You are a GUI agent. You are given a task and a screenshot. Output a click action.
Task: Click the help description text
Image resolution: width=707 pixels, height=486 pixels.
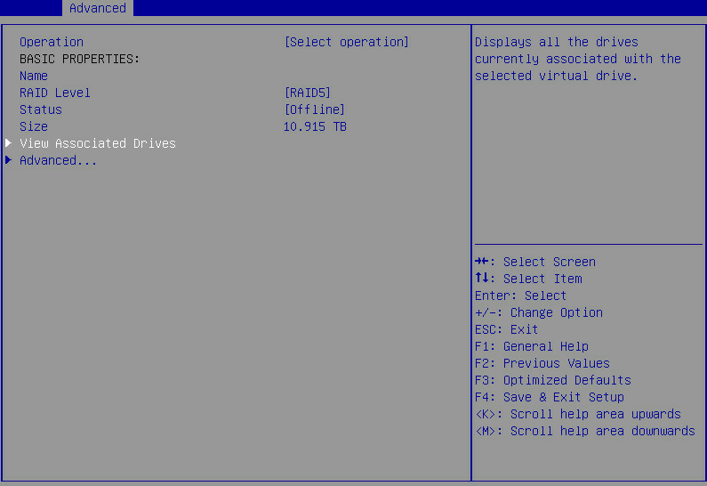point(578,59)
